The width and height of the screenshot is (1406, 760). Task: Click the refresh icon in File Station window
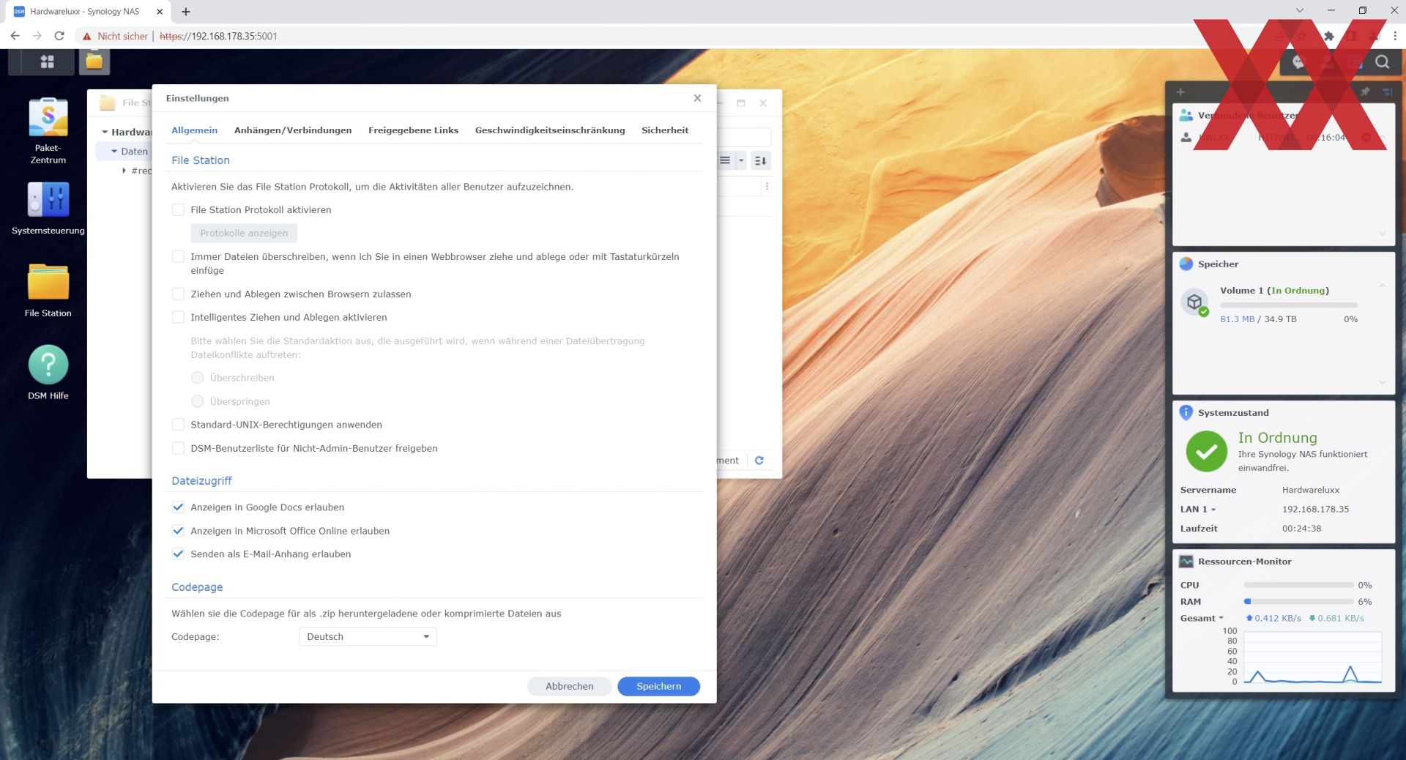click(759, 461)
